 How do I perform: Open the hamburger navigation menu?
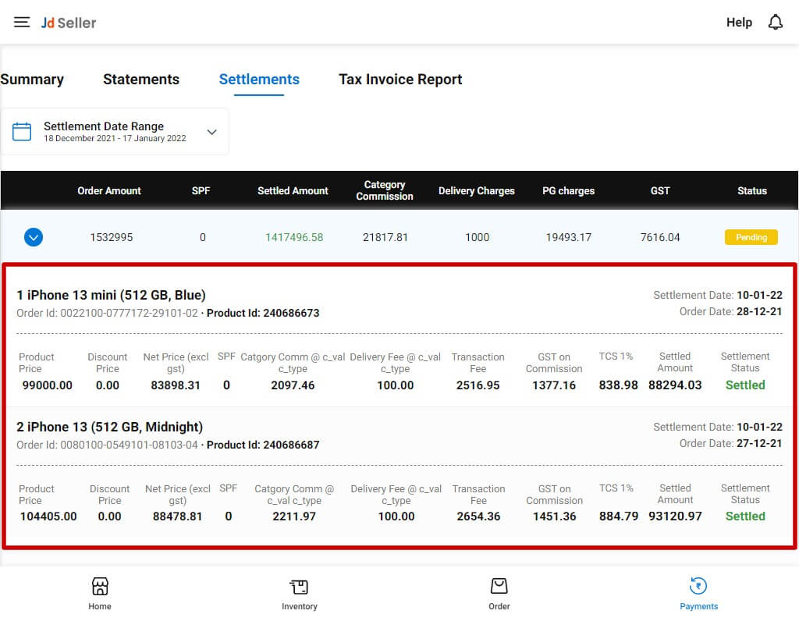tap(21, 22)
